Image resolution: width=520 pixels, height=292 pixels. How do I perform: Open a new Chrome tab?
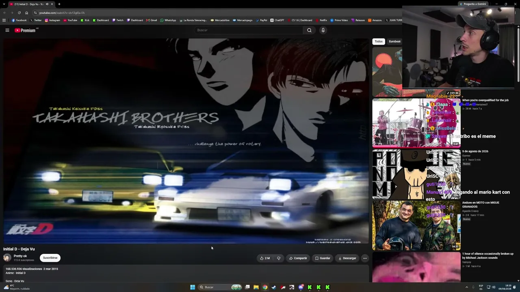pos(59,4)
